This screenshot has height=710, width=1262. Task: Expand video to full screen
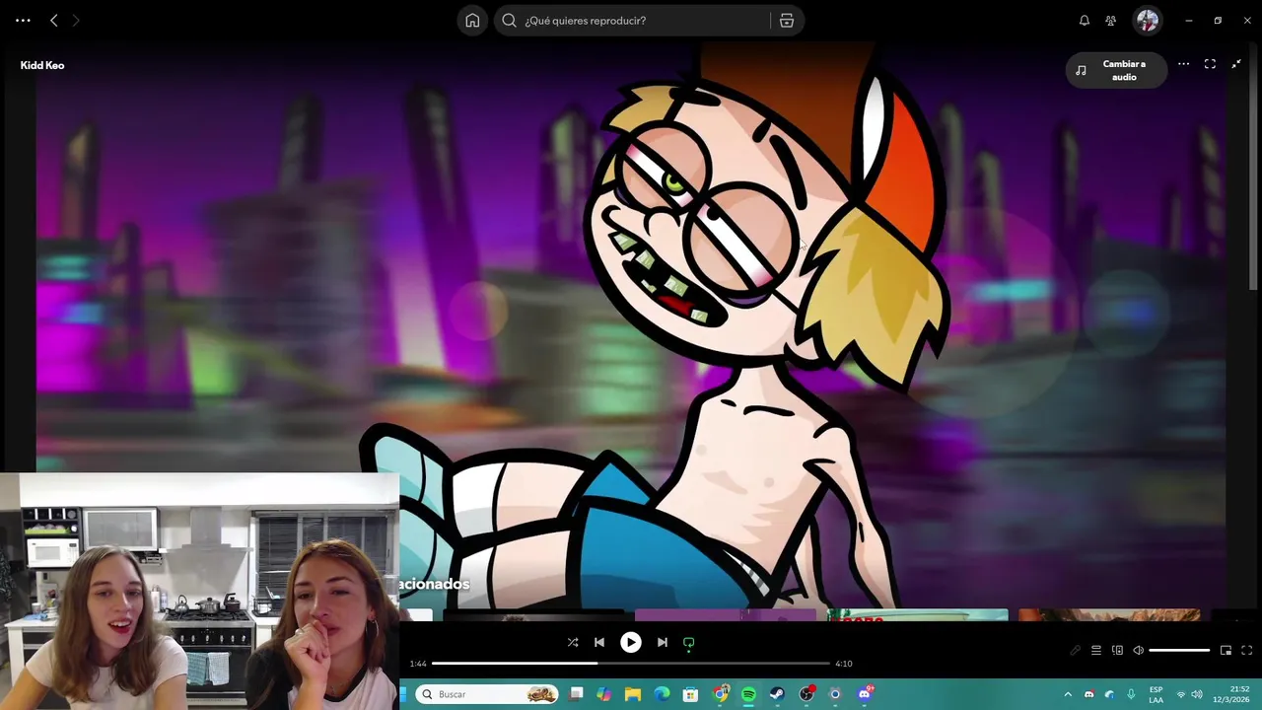pos(1210,64)
